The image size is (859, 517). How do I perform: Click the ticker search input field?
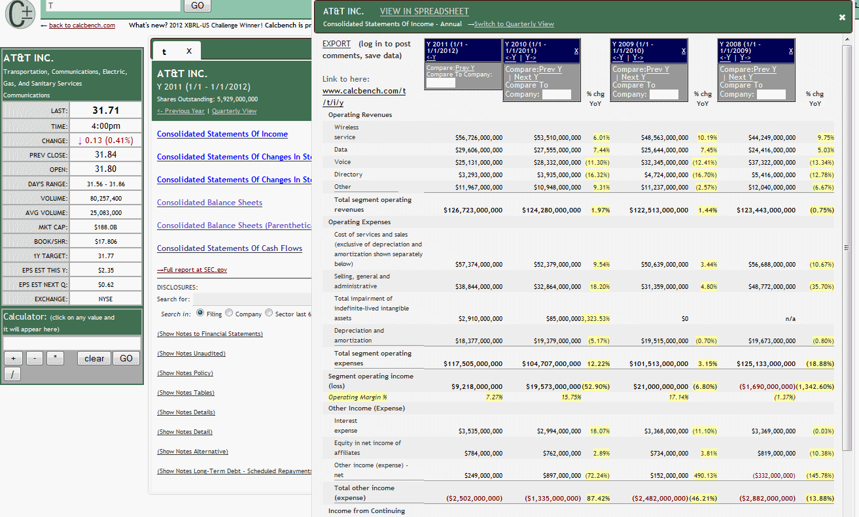coord(113,5)
